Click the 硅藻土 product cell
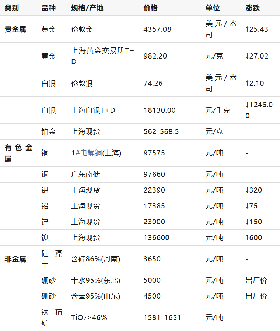Viewport: 280px width, 331px height. tap(52, 259)
